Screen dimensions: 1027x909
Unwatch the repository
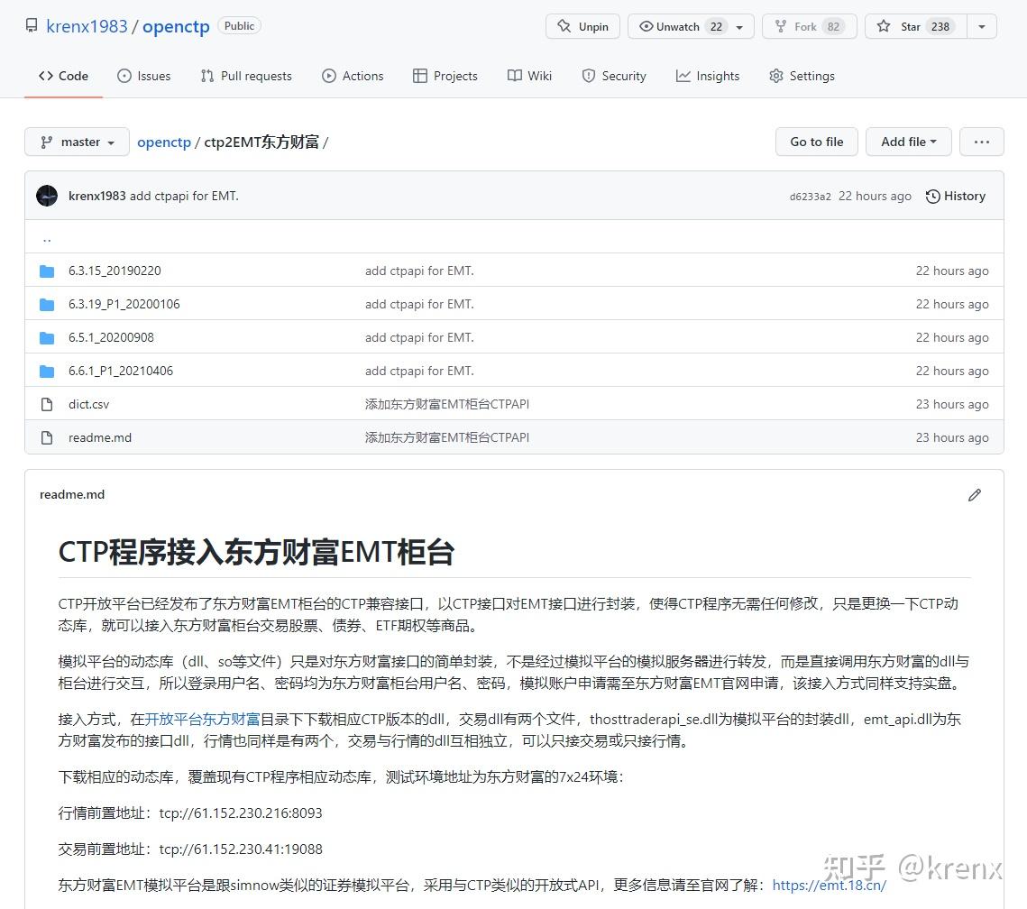coord(683,26)
